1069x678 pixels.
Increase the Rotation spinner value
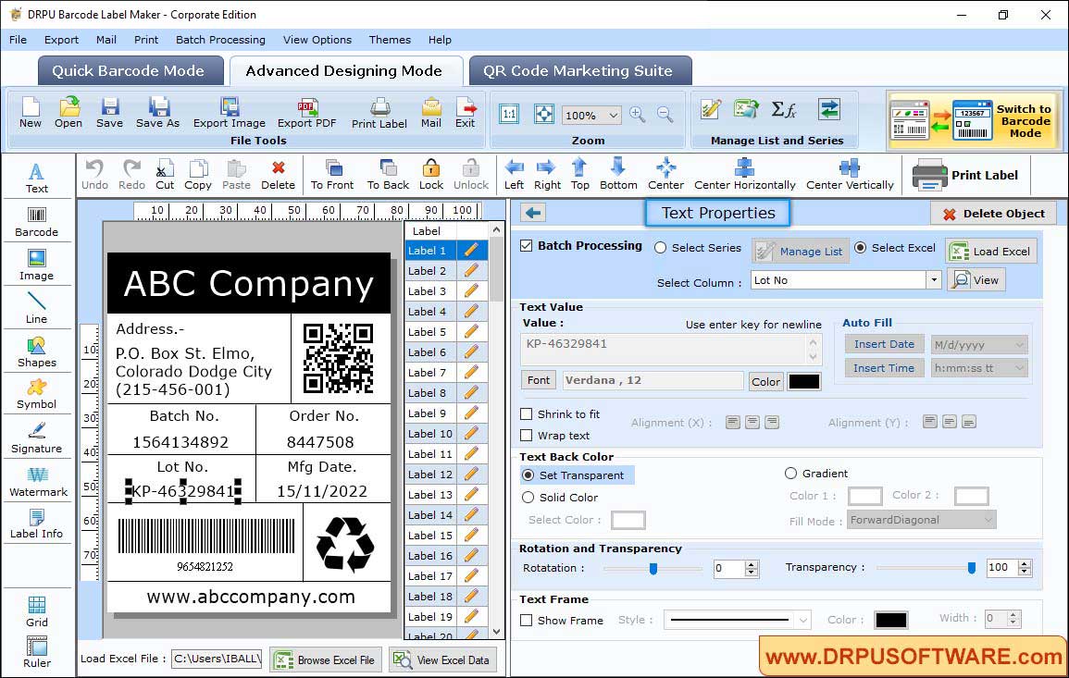click(752, 564)
